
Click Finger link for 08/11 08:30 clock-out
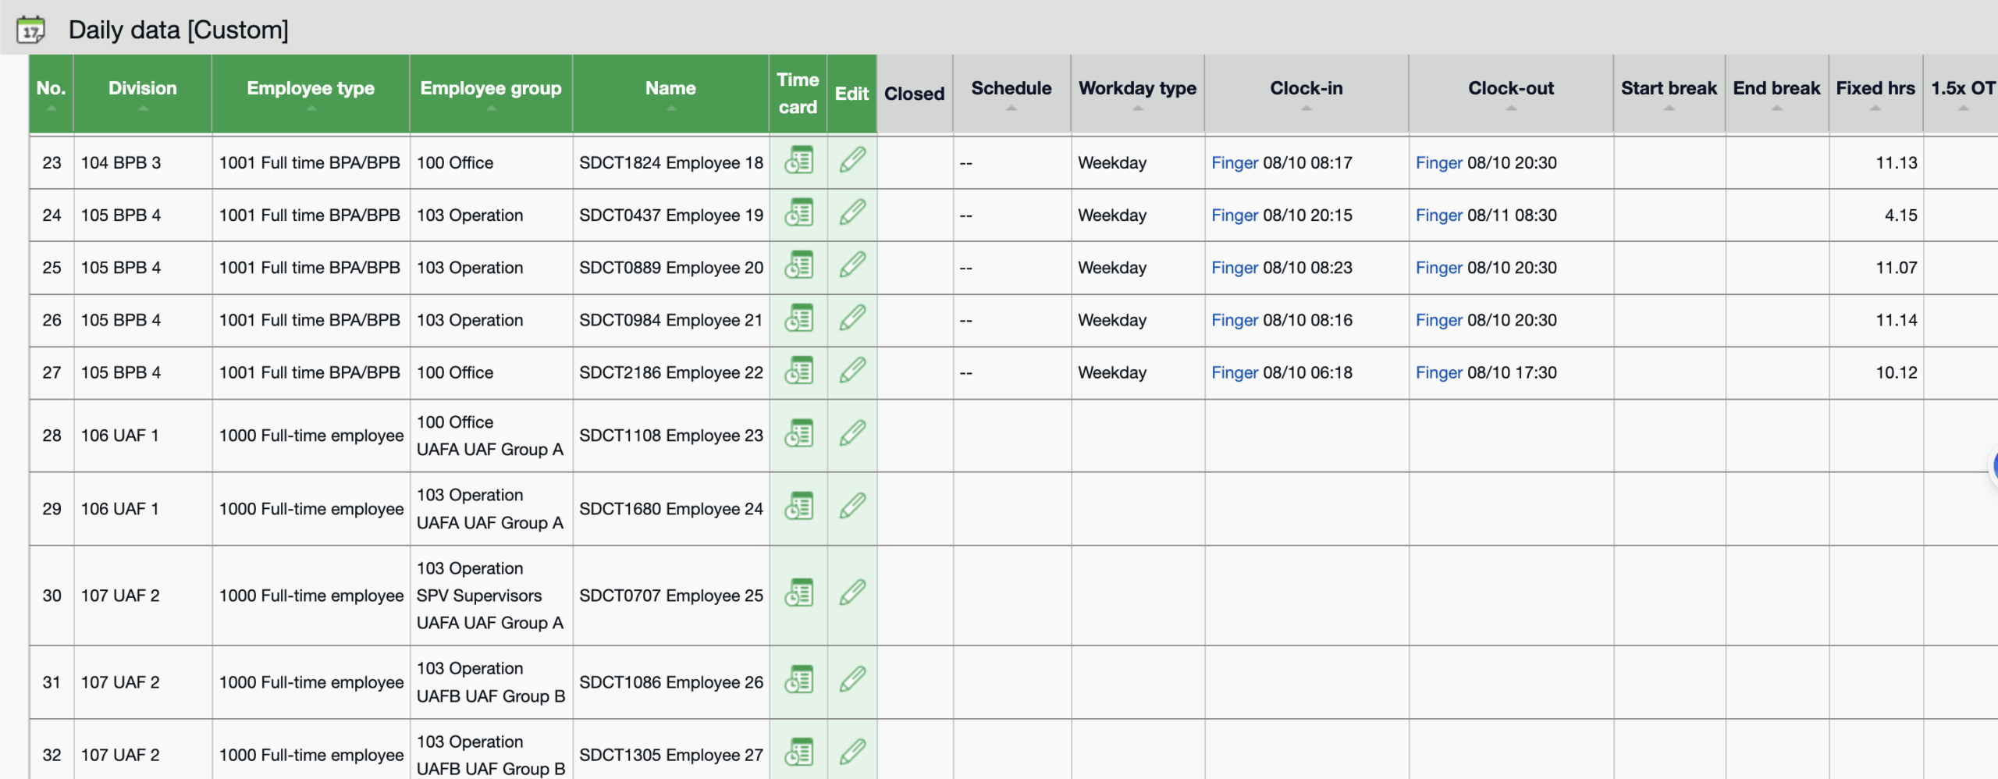(x=1438, y=215)
